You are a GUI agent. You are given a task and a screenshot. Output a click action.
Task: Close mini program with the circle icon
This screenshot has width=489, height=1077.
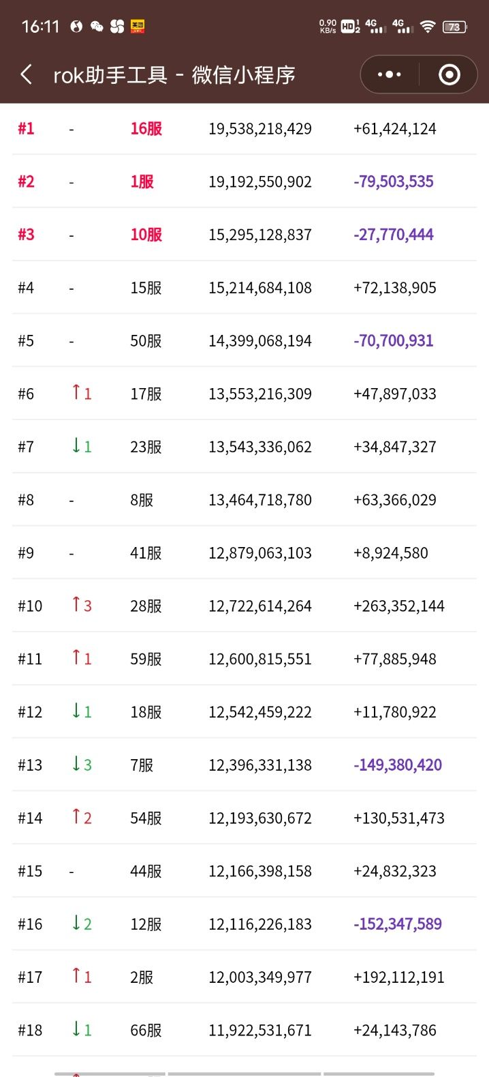point(449,74)
